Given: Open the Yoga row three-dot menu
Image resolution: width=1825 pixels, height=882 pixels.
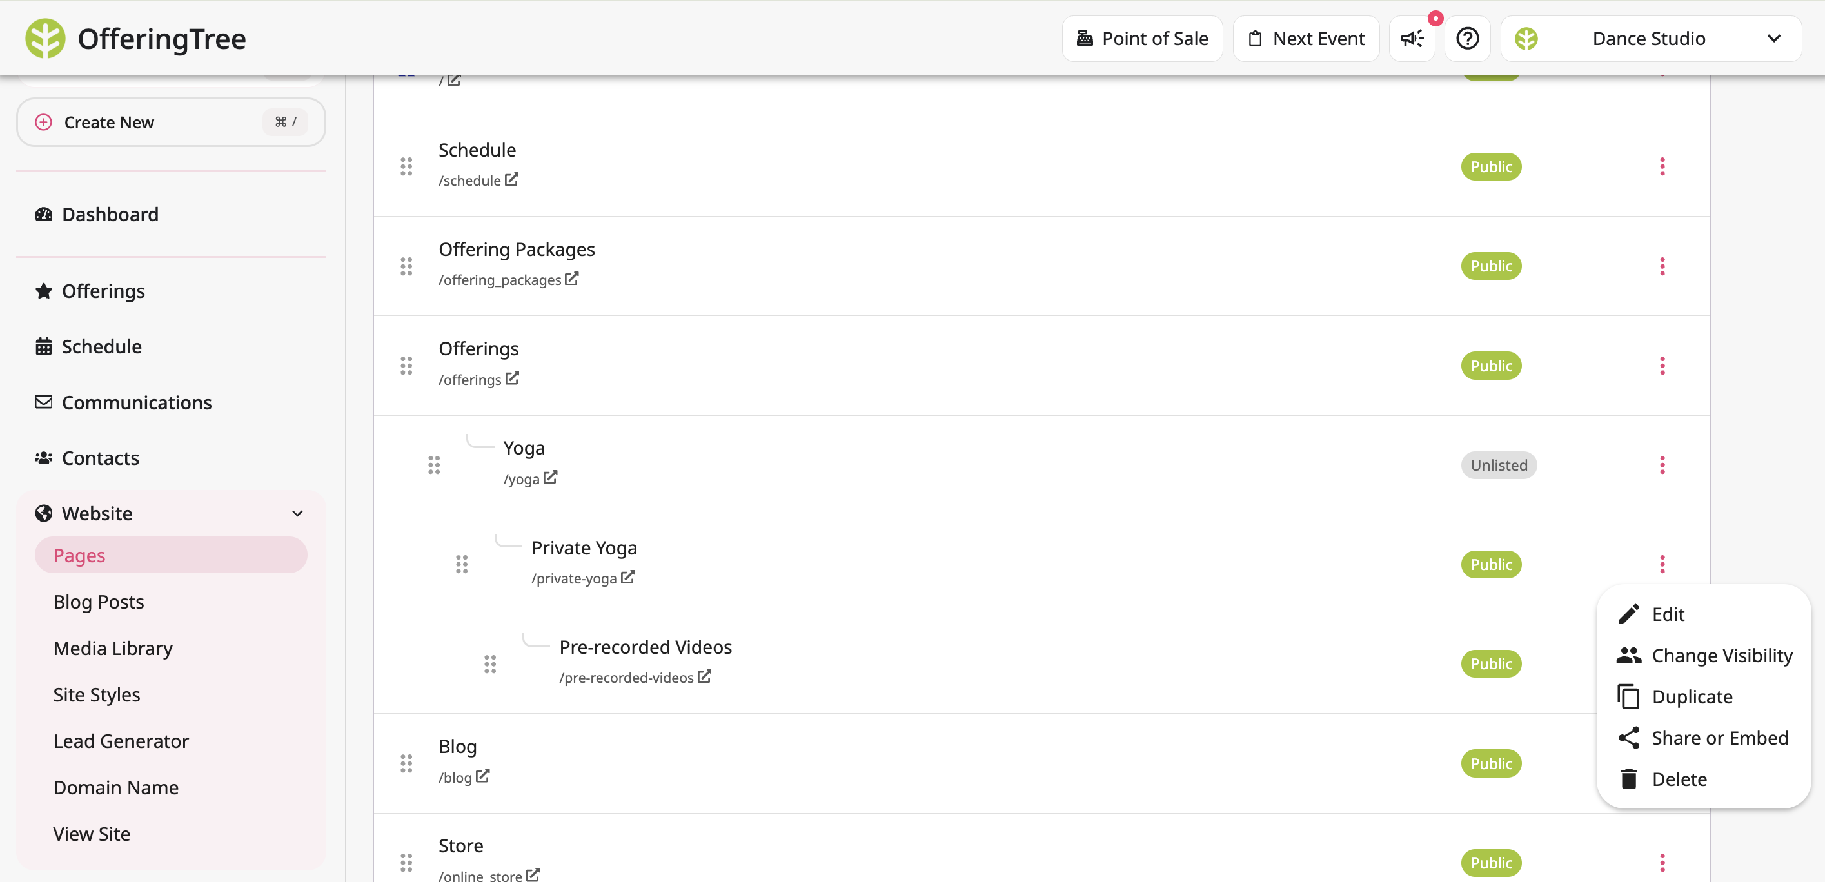Looking at the screenshot, I should pos(1662,465).
